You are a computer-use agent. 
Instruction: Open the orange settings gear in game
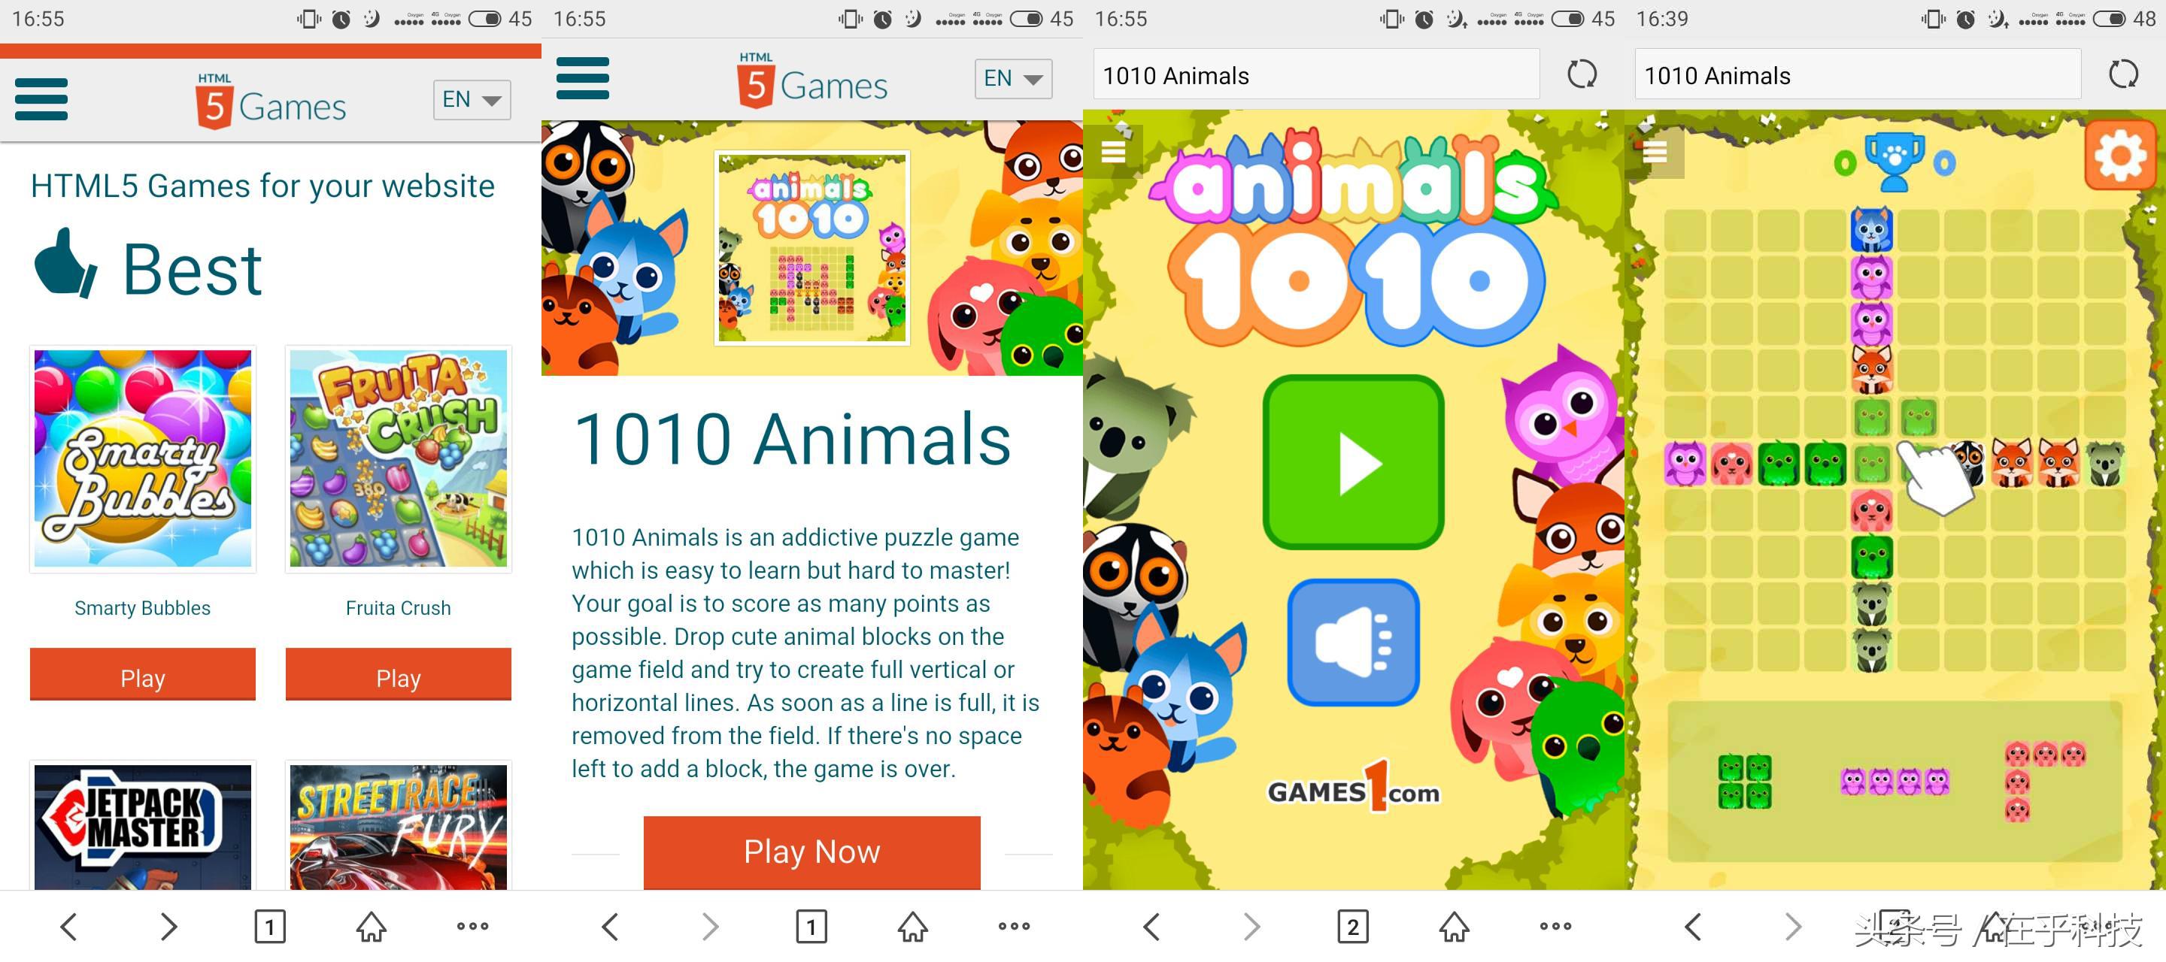click(x=2120, y=155)
